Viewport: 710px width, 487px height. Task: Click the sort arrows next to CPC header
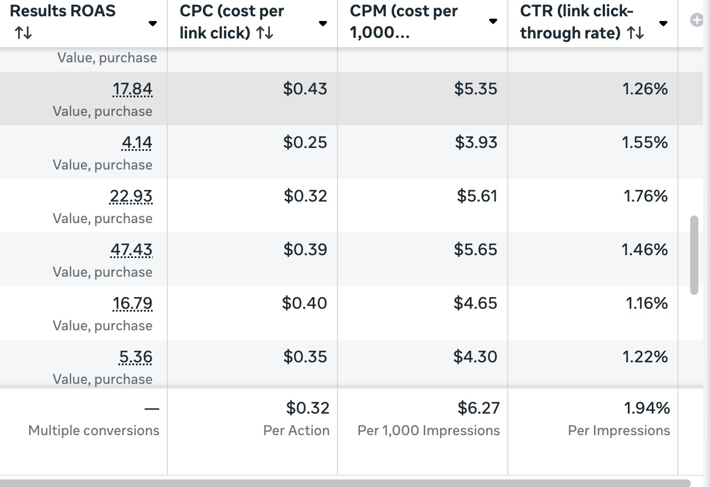click(265, 34)
